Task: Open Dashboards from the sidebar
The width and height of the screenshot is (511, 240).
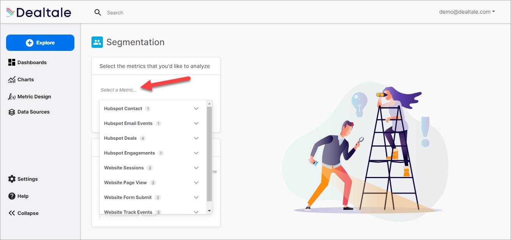Action: [27, 62]
